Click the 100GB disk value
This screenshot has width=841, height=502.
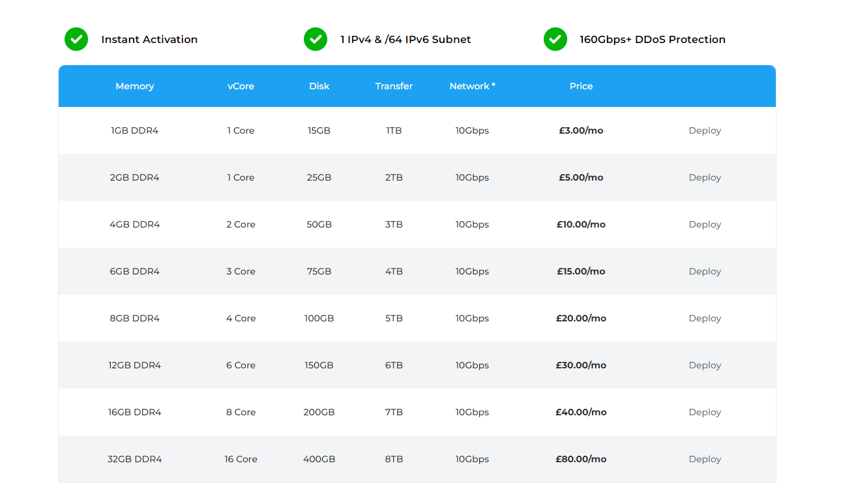(x=319, y=318)
